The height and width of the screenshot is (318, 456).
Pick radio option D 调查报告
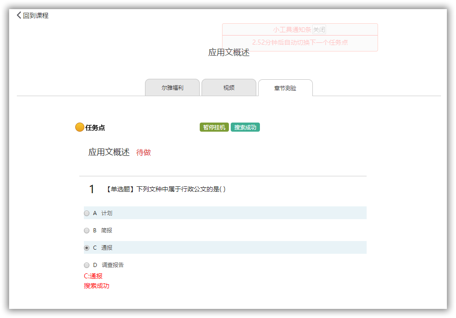[87, 265]
